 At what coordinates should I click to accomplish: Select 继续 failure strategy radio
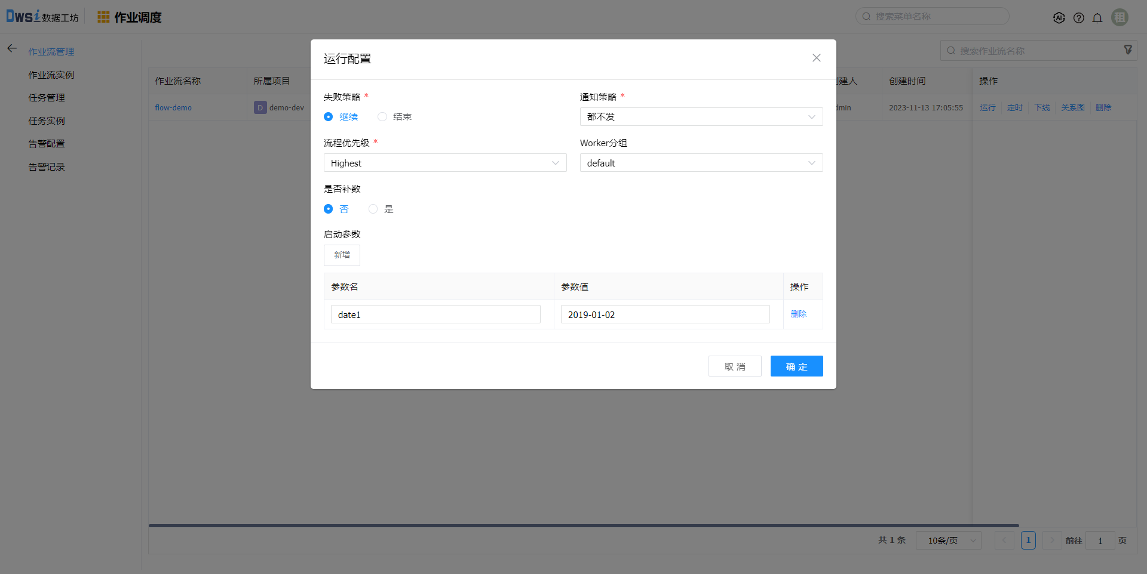click(x=329, y=117)
